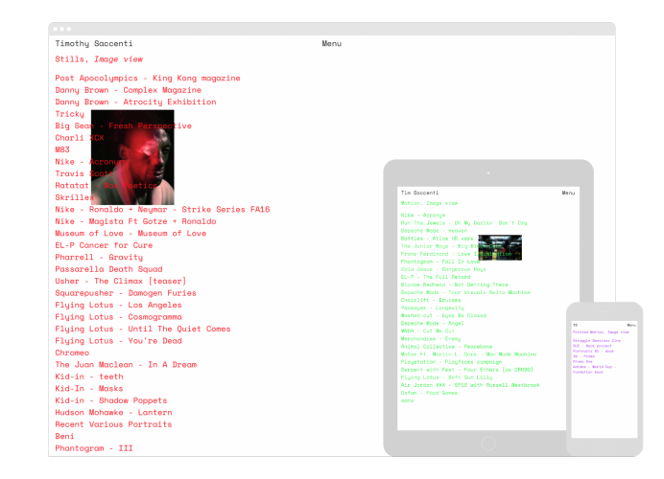
Task: Open Flying Lotus - Cosmogramma
Action: (x=118, y=317)
